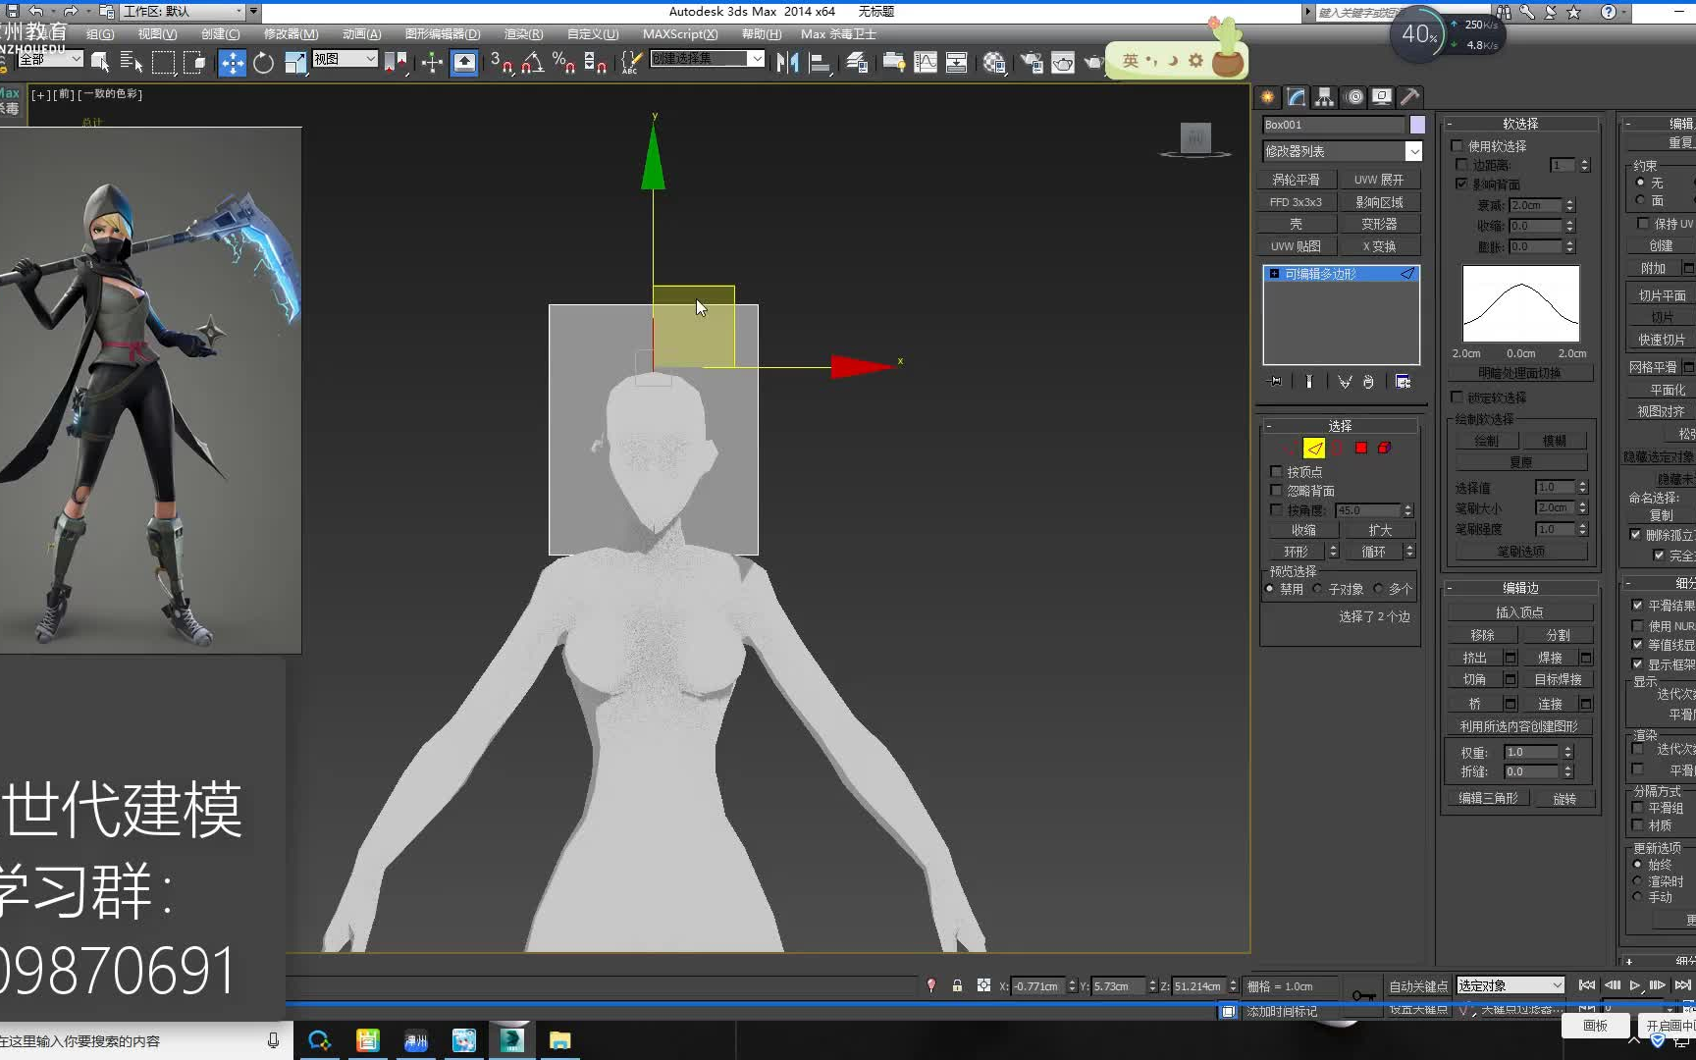Open the Motion command panel tab
1696x1060 pixels.
point(1354,96)
